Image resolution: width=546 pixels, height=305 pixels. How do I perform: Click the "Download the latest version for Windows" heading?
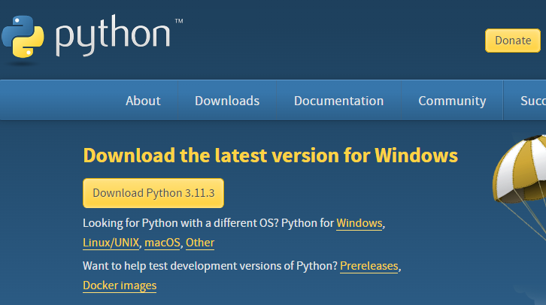pos(270,156)
